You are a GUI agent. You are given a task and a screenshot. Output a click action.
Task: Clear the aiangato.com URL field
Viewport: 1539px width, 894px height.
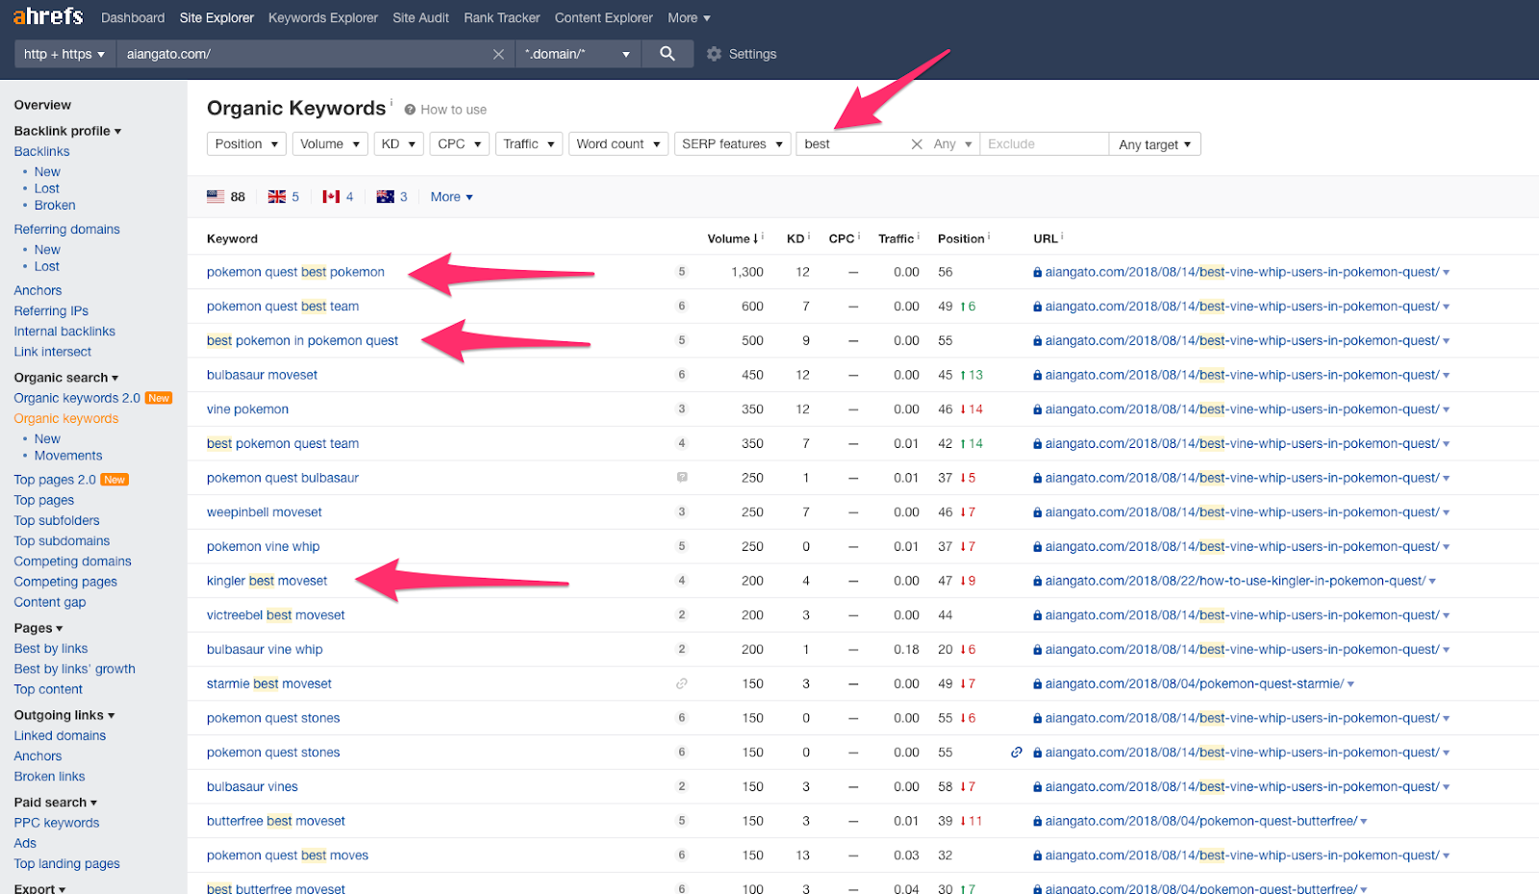click(498, 54)
